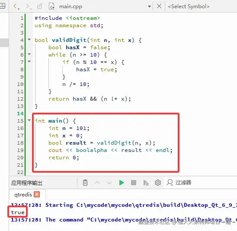Click the filter magnifier icon

(170, 183)
